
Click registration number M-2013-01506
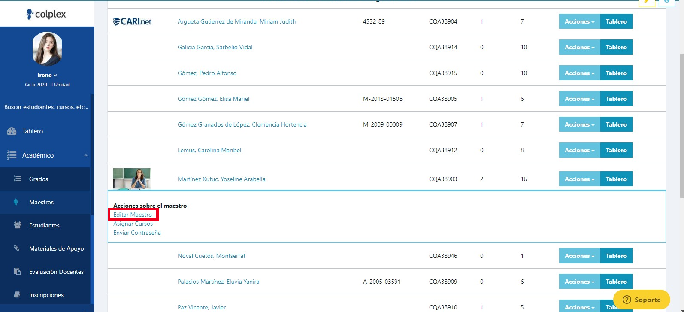383,99
